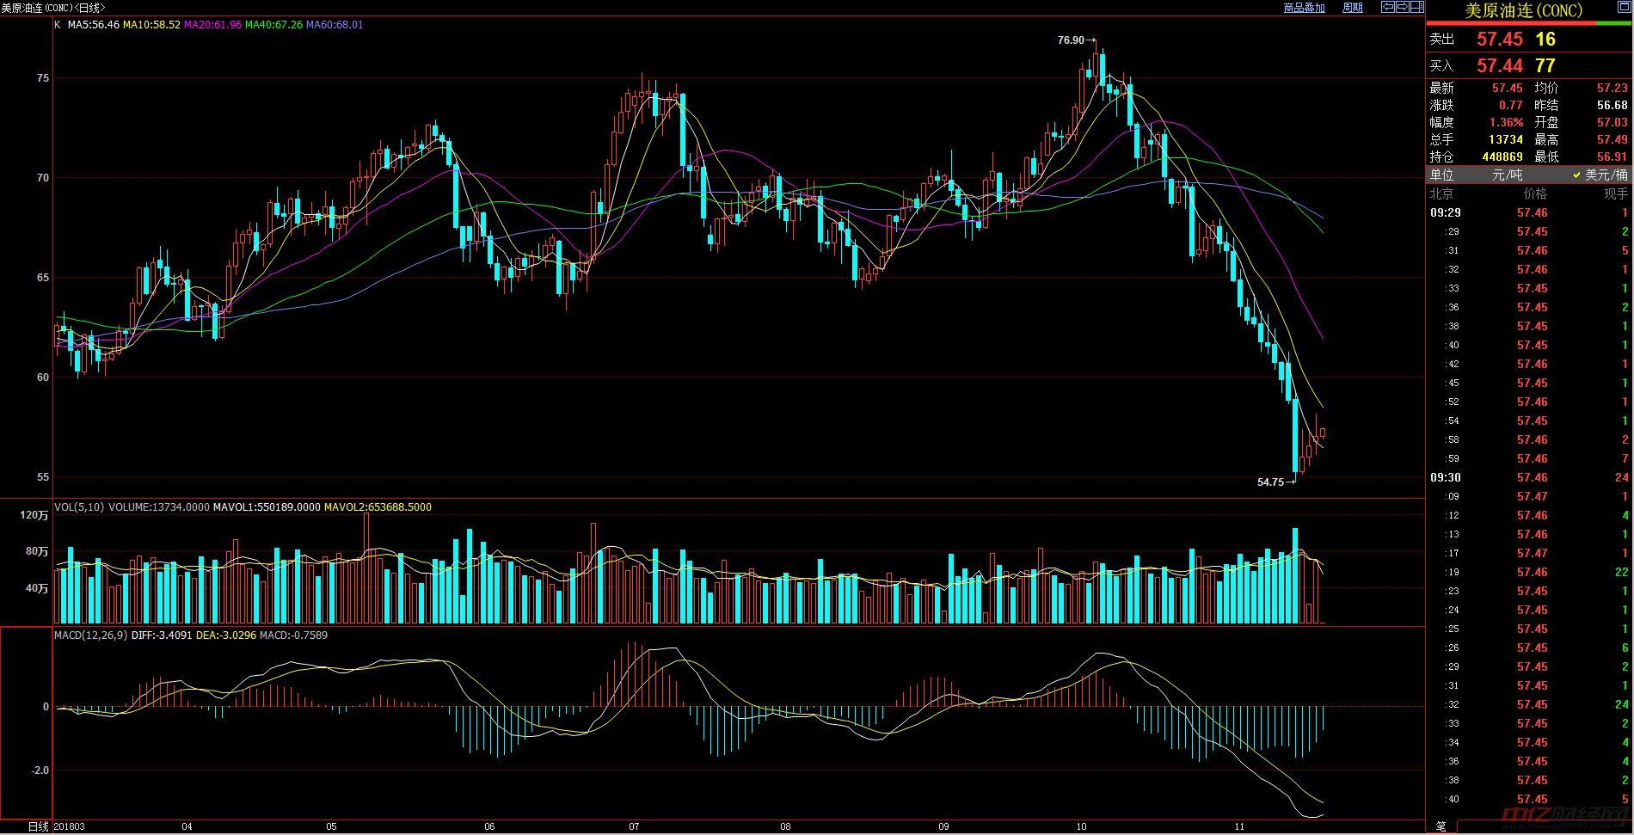Image resolution: width=1634 pixels, height=835 pixels.
Task: Open the 商品叠加 overlay link
Action: click(x=1304, y=8)
